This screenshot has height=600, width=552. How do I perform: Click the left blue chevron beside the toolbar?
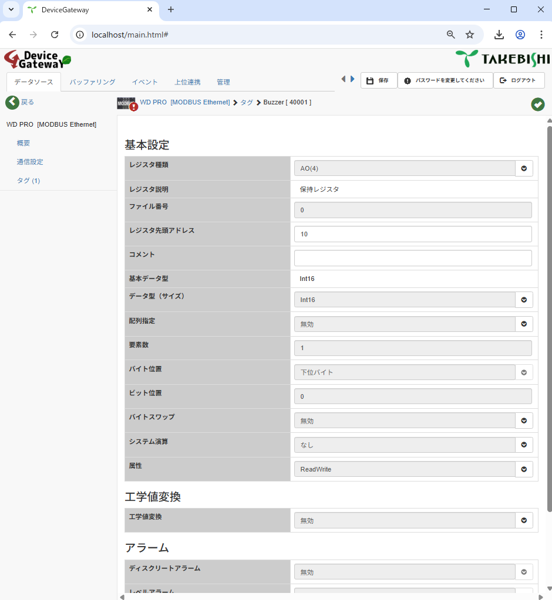tap(343, 78)
